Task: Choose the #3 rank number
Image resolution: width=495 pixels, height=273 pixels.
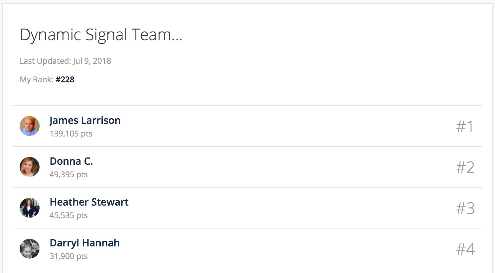Action: (x=465, y=208)
